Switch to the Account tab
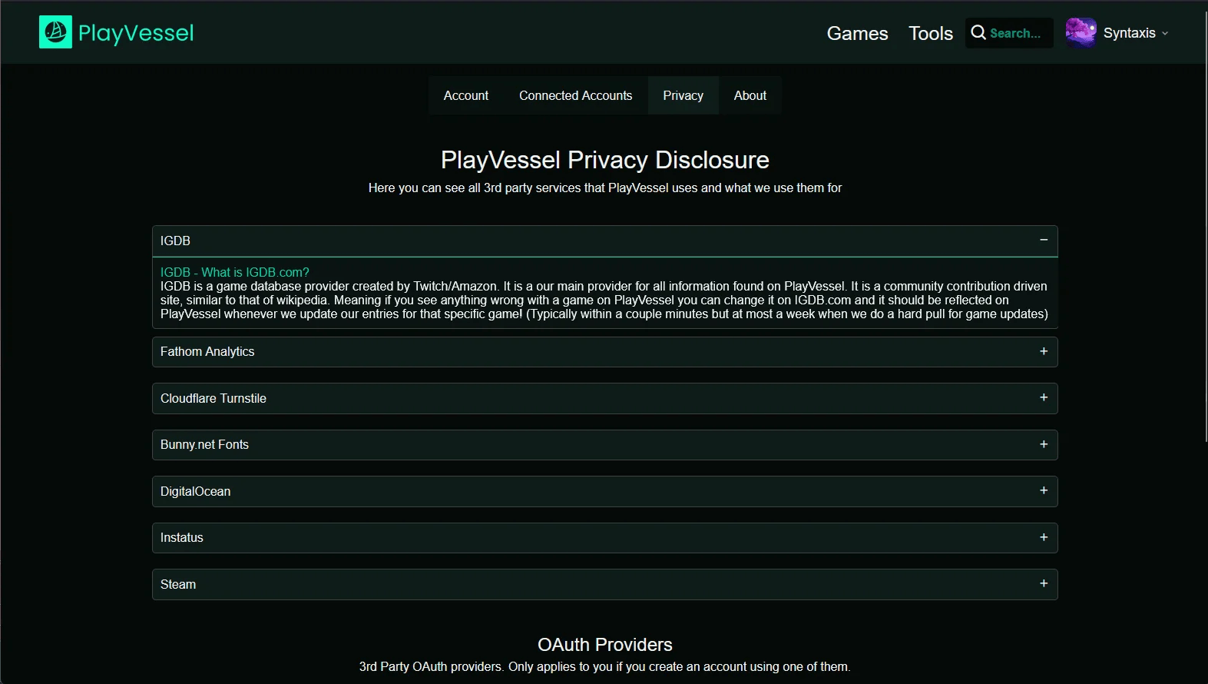Screen dimensions: 1208x684 [466, 95]
